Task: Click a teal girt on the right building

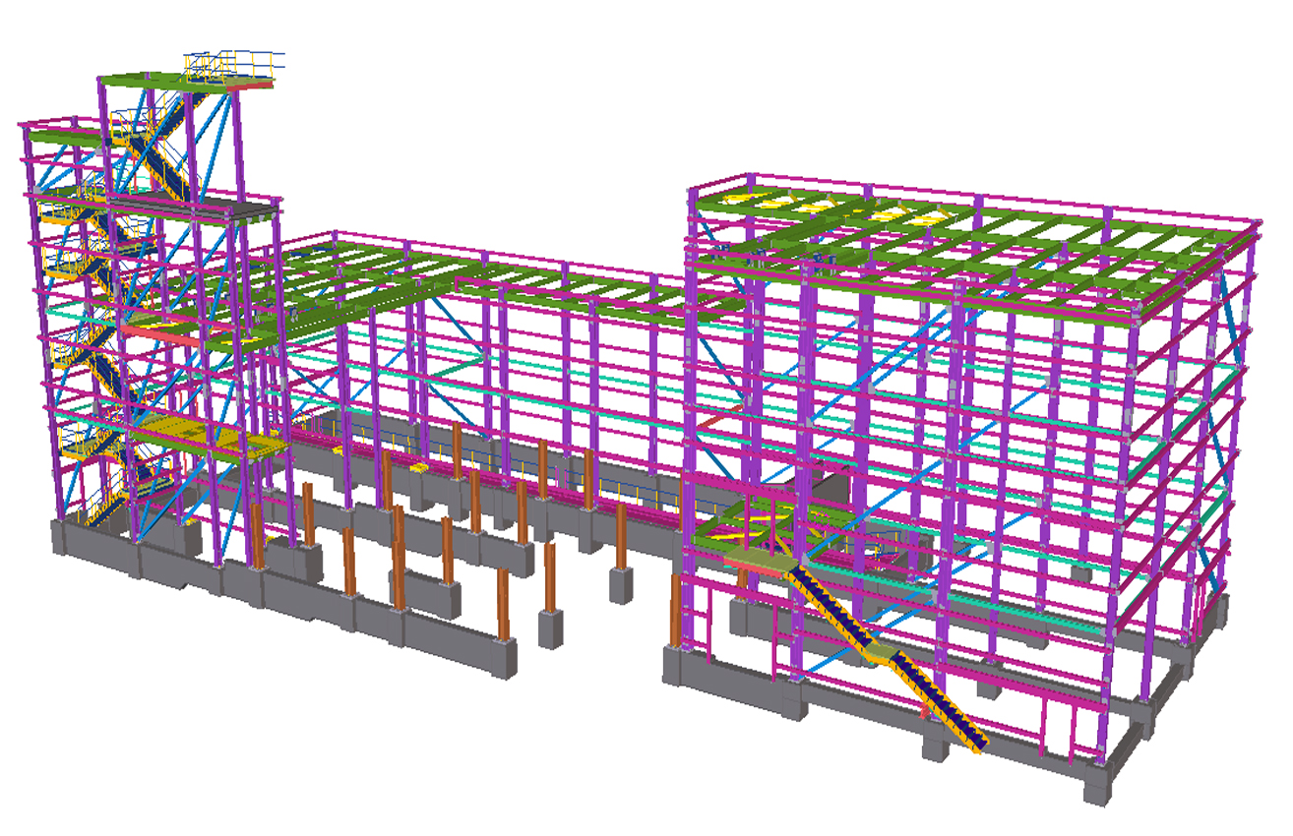Action: pyautogui.click(x=1033, y=419)
